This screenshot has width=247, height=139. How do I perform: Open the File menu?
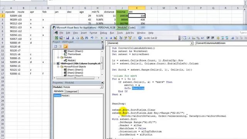click(x=61, y=33)
